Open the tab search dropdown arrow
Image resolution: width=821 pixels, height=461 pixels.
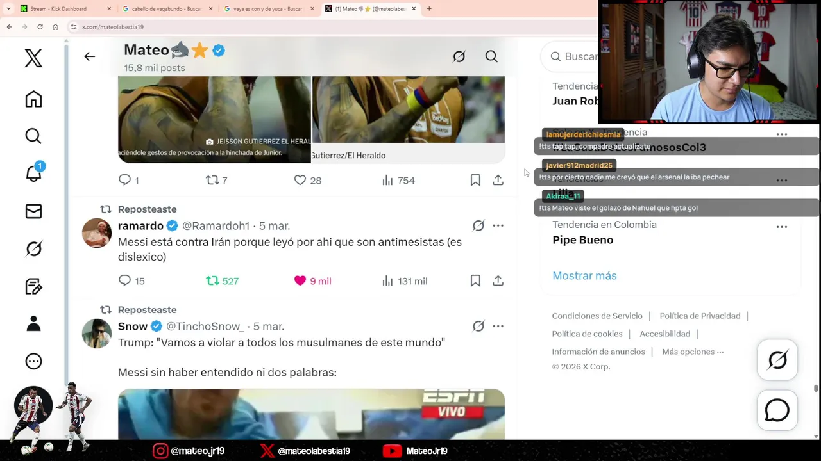coord(8,9)
